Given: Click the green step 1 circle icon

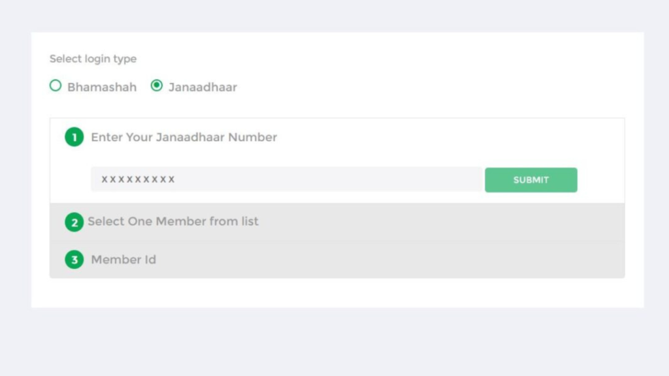Looking at the screenshot, I should tap(74, 137).
